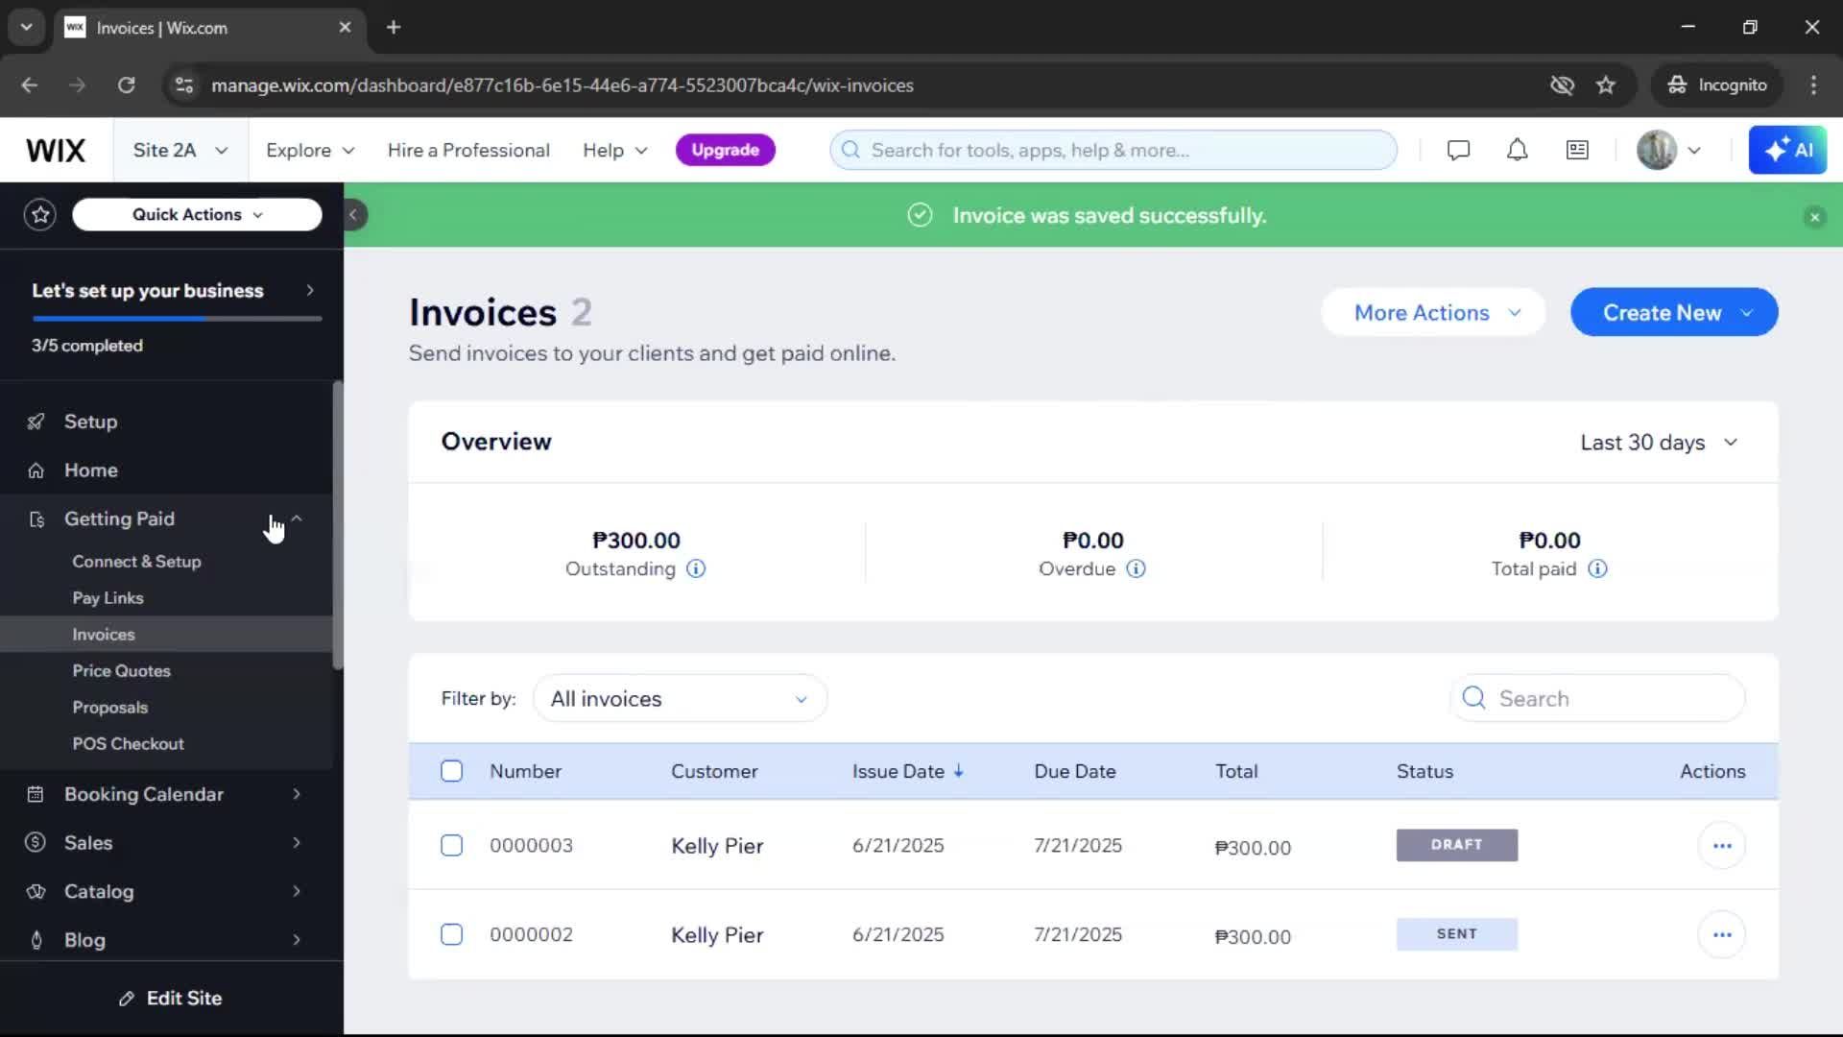
Task: Select Invoices in sidebar
Action: coord(166,635)
